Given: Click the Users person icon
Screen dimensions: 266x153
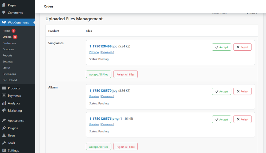Looking at the screenshot, I should pyautogui.click(x=4, y=135).
